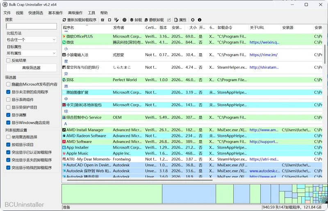Open the http://shiratam... link

[x=264, y=67]
